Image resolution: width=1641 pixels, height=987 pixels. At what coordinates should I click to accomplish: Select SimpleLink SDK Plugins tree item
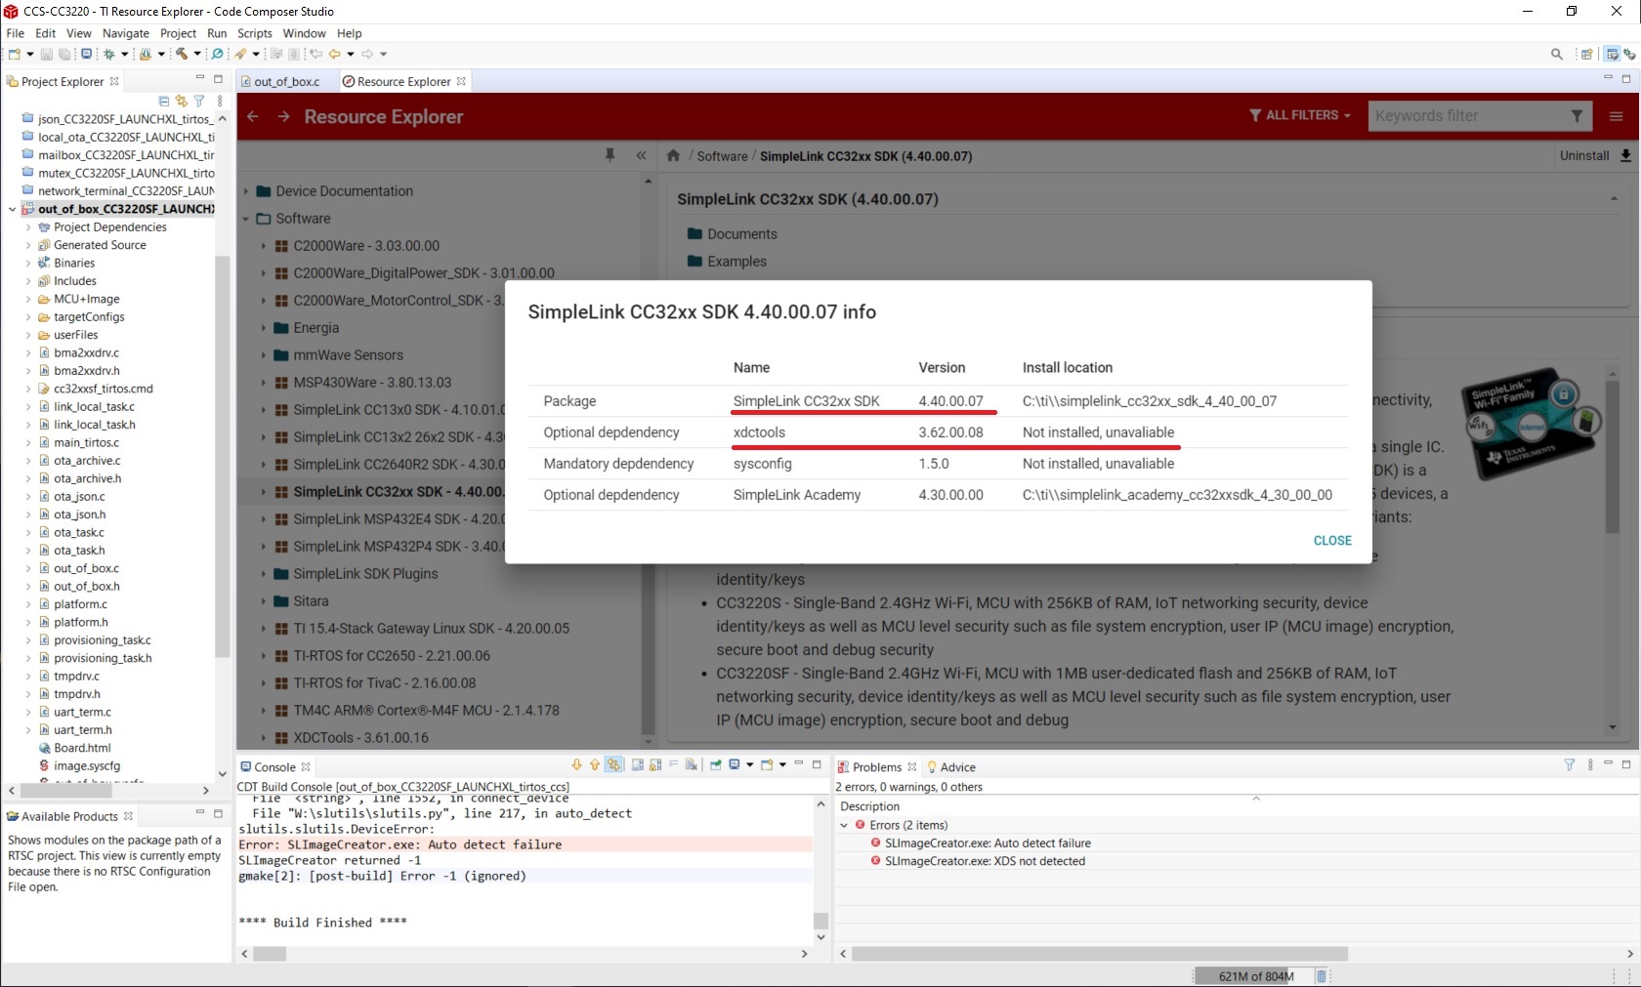(365, 574)
